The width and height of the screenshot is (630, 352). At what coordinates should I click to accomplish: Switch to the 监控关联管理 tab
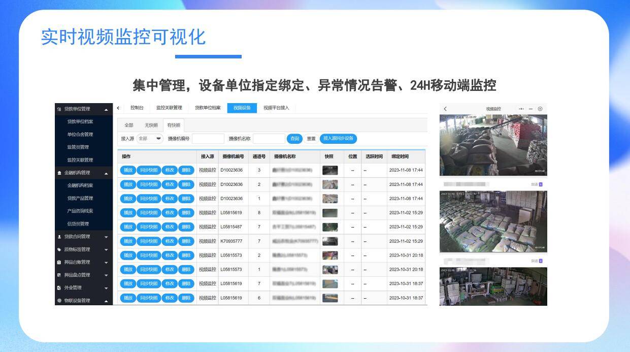click(169, 108)
